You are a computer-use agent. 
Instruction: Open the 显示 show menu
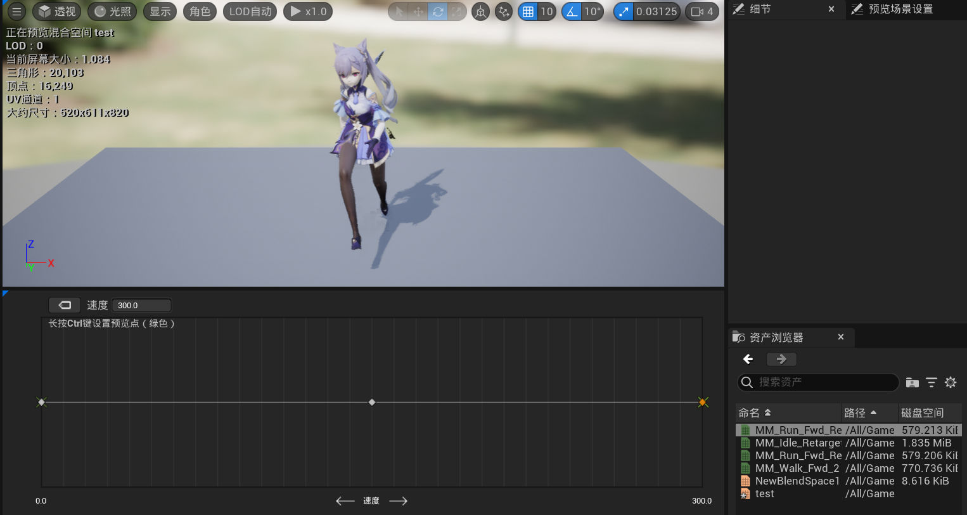click(160, 11)
